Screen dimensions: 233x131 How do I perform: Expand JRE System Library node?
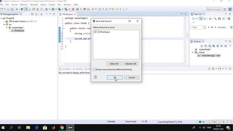point(4,21)
